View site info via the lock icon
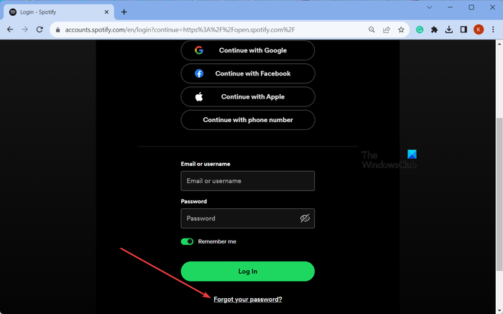503x314 pixels. coord(57,30)
